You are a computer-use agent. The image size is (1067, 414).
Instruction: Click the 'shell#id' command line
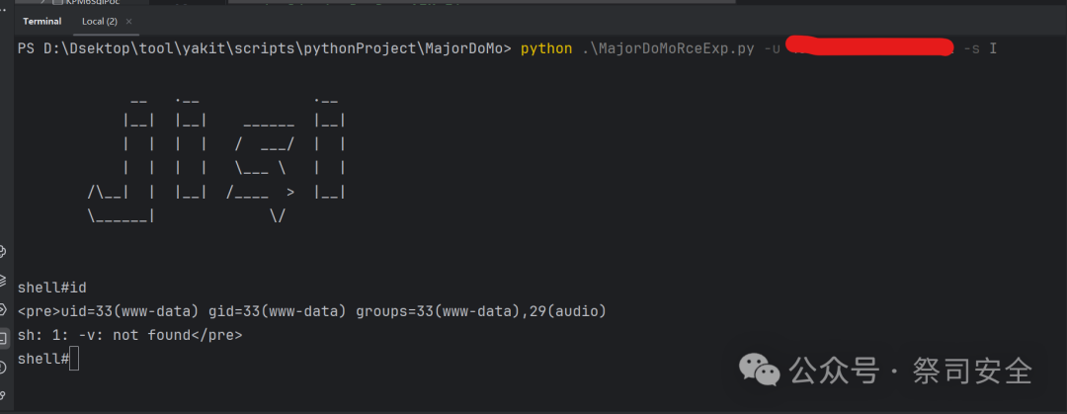(x=51, y=289)
